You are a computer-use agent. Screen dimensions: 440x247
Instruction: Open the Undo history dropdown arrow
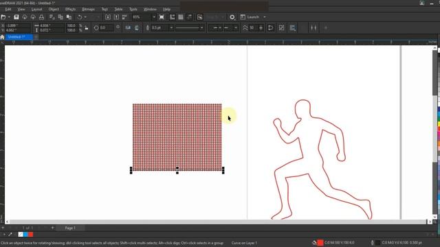(x=85, y=17)
